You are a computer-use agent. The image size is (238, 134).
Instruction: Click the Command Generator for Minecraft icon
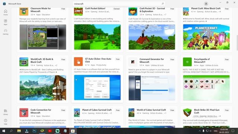(x=133, y=62)
